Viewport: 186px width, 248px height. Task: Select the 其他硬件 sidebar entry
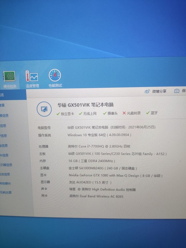coord(5,183)
